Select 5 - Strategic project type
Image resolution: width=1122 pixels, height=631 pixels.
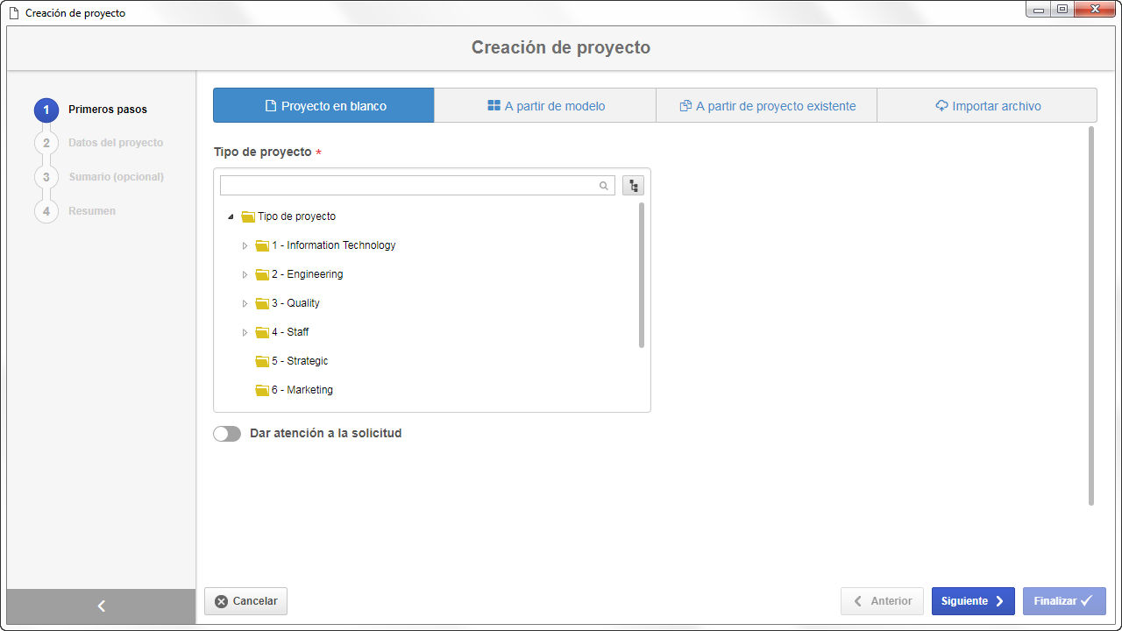(x=300, y=361)
